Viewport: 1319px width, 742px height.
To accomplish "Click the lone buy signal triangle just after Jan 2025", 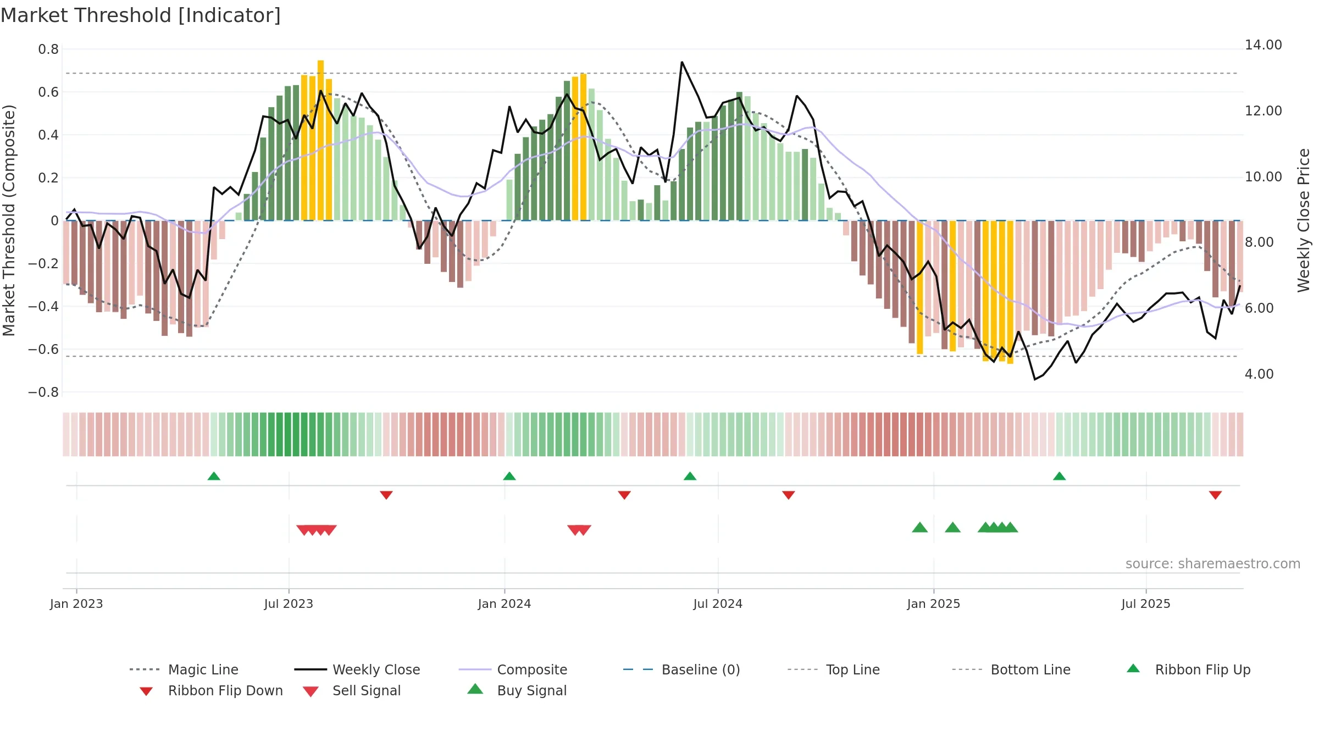I will (x=953, y=528).
